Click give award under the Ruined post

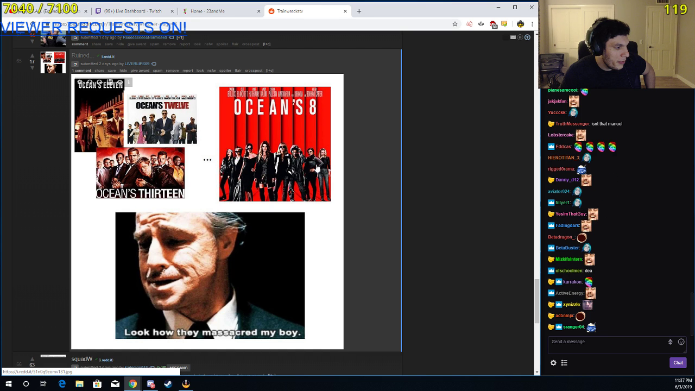pos(140,71)
